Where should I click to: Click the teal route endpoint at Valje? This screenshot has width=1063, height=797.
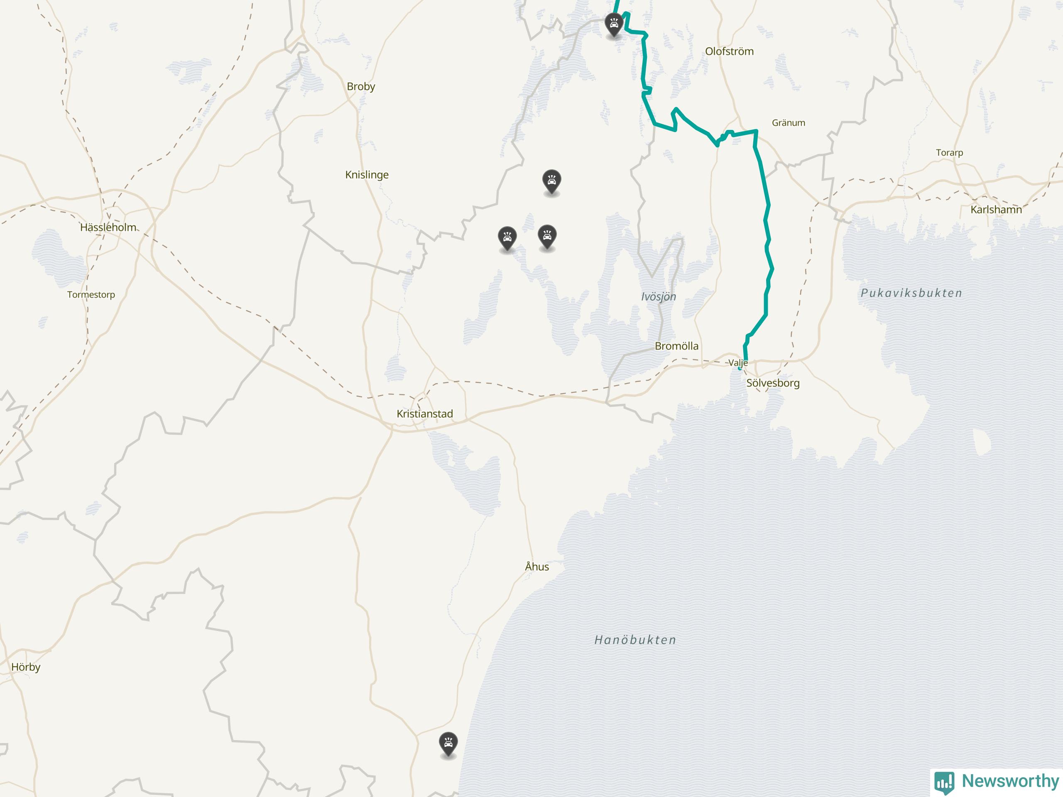point(740,369)
